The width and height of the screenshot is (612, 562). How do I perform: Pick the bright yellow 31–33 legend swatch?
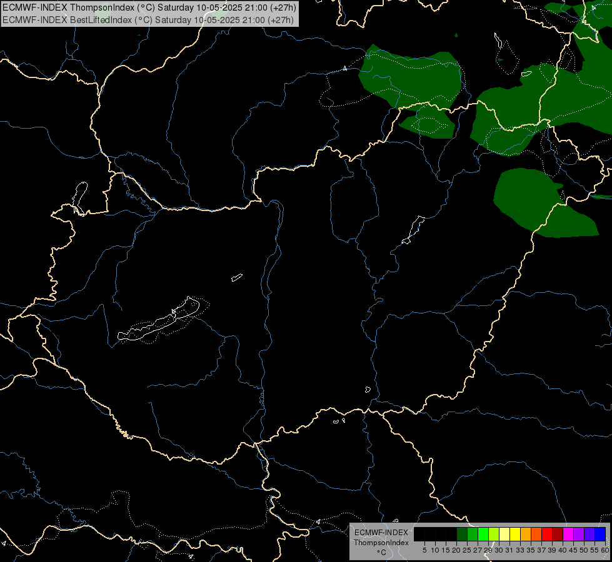click(x=515, y=534)
